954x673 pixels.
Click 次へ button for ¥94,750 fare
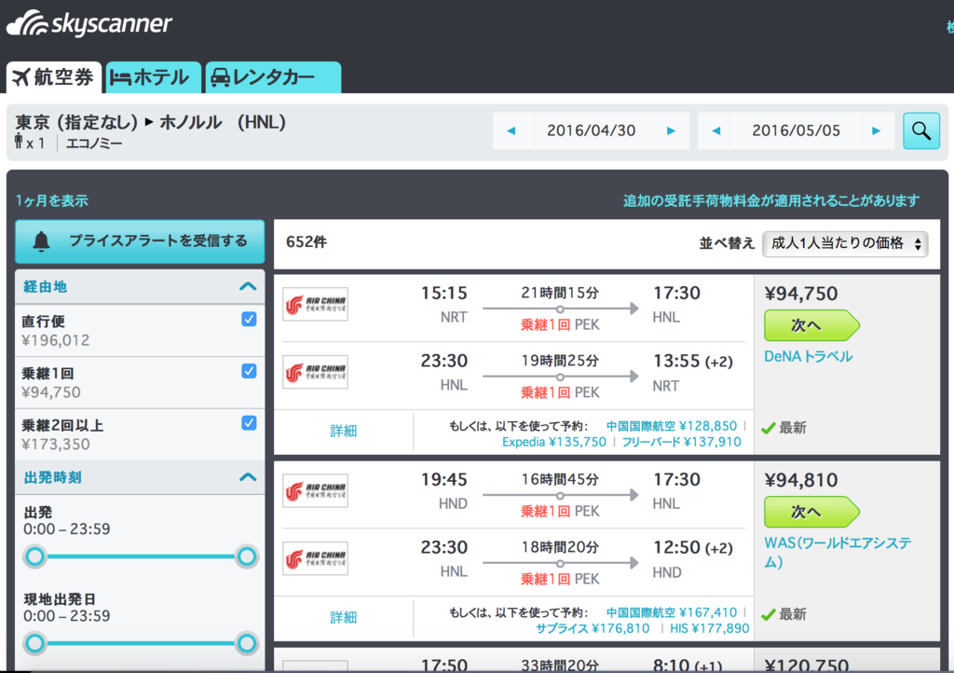(x=811, y=325)
